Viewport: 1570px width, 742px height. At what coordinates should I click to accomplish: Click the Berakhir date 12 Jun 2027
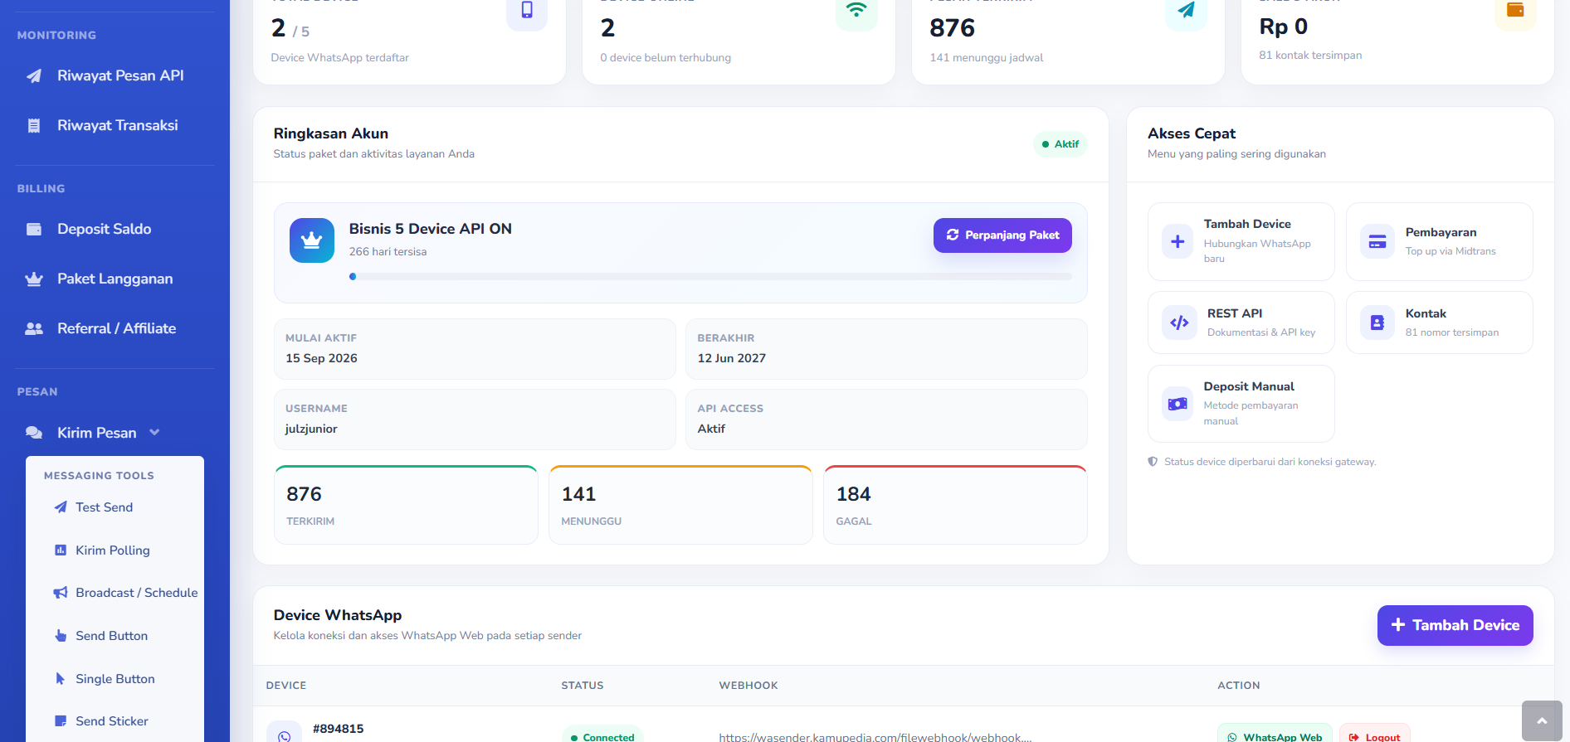click(731, 358)
